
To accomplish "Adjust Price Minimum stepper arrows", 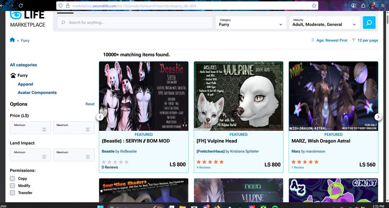I will pyautogui.click(x=44, y=130).
